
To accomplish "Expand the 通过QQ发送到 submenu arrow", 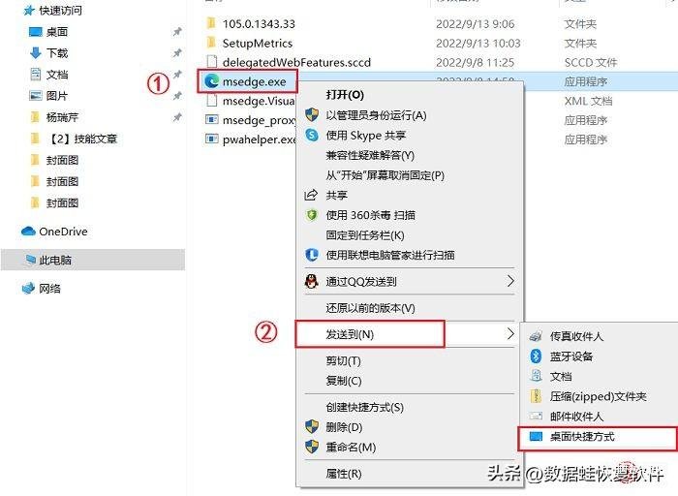I will tap(510, 281).
